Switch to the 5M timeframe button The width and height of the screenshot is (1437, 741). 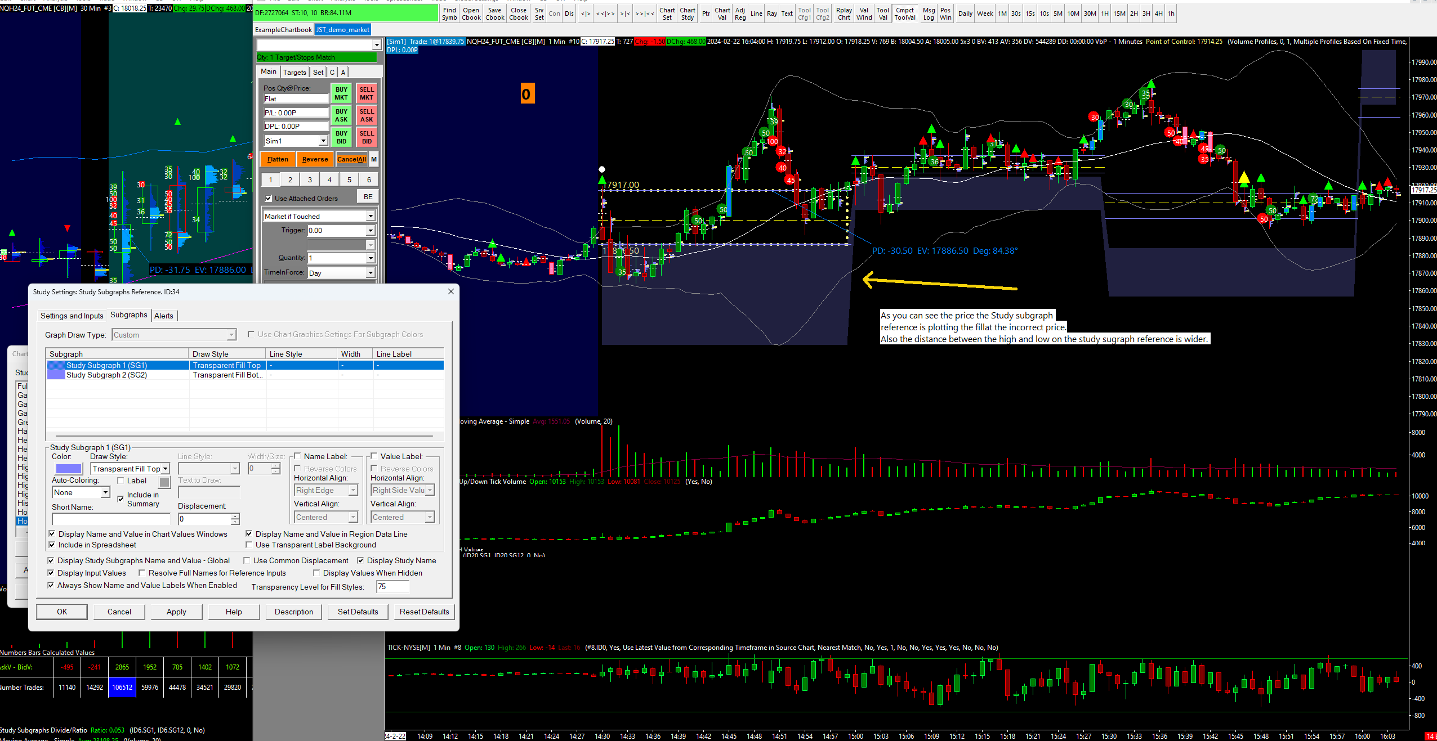pyautogui.click(x=1057, y=14)
